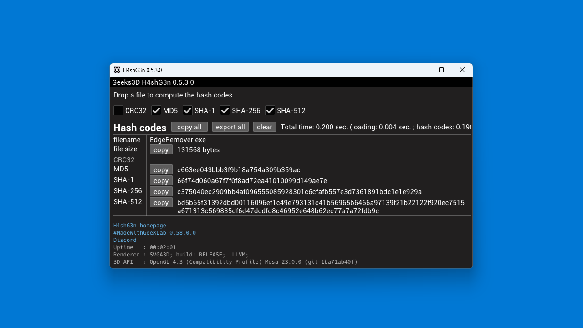The image size is (583, 328).
Task: Click the SHA-512 row label in table
Action: tap(128, 202)
